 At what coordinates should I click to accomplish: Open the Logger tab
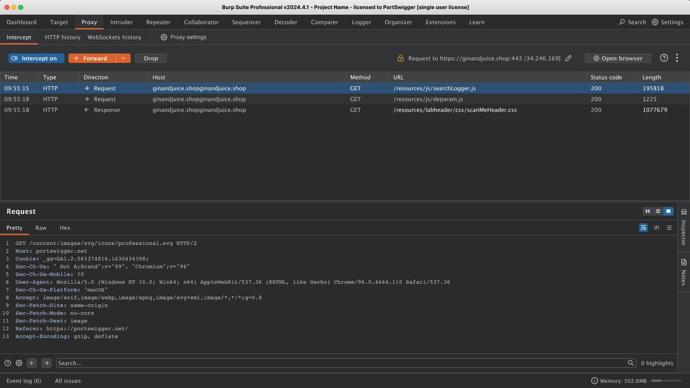click(x=362, y=22)
